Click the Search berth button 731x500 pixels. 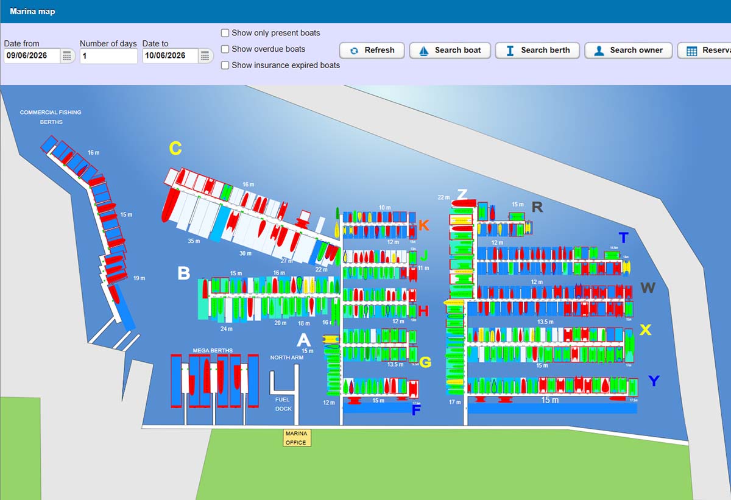(539, 51)
